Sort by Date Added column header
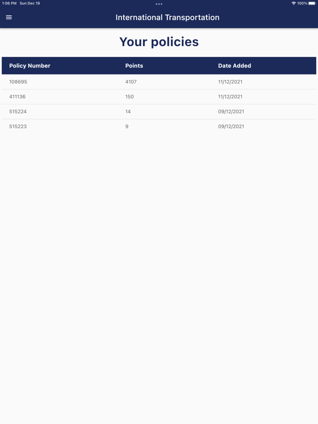 235,66
